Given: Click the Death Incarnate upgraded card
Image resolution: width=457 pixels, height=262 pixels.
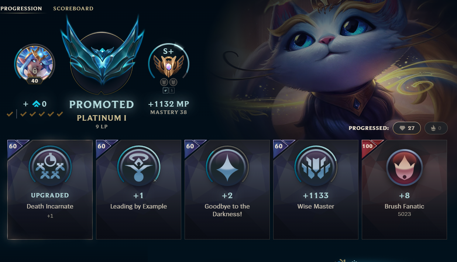Looking at the screenshot, I should click(x=50, y=190).
